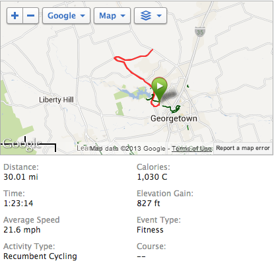Click the green play marker pin
This screenshot has height=265, width=274.
tap(159, 89)
